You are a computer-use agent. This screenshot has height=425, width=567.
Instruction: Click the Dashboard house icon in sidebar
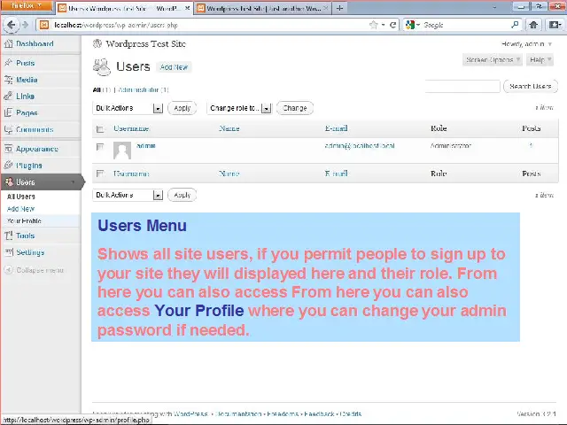8,43
